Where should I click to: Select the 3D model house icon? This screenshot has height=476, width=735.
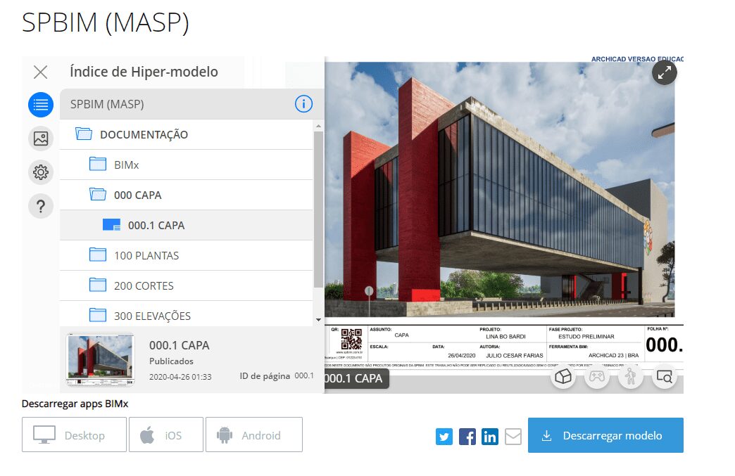[563, 377]
